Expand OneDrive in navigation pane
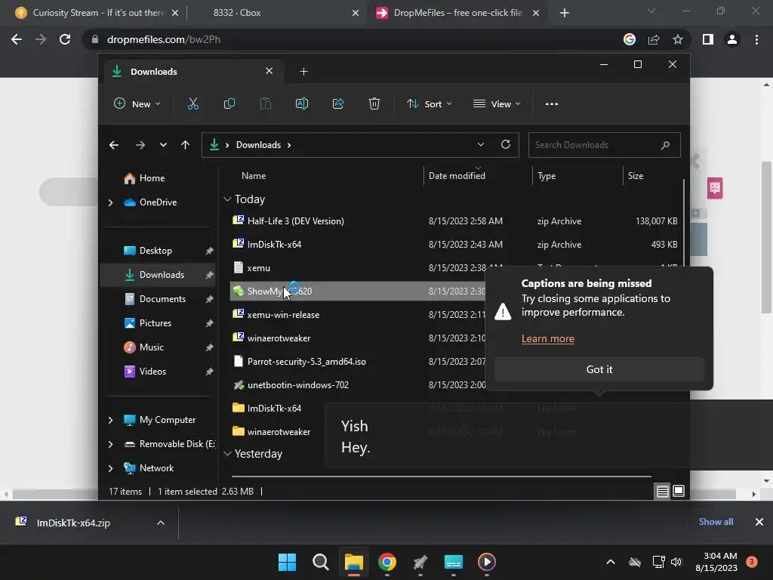This screenshot has height=580, width=773. pyautogui.click(x=110, y=202)
